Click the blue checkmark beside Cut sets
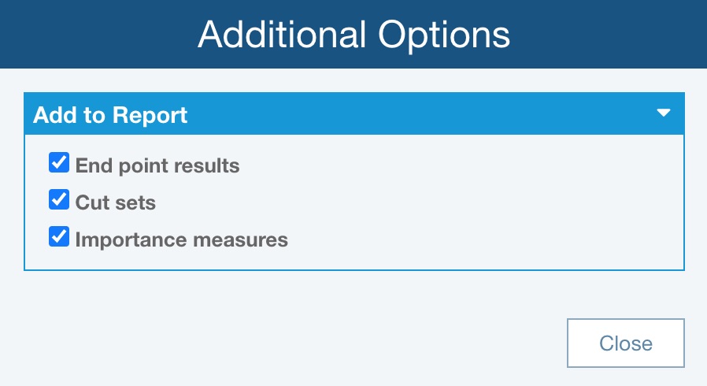 59,200
